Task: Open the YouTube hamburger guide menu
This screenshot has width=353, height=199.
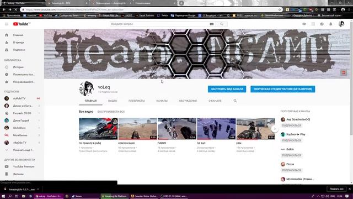Action: (7, 24)
